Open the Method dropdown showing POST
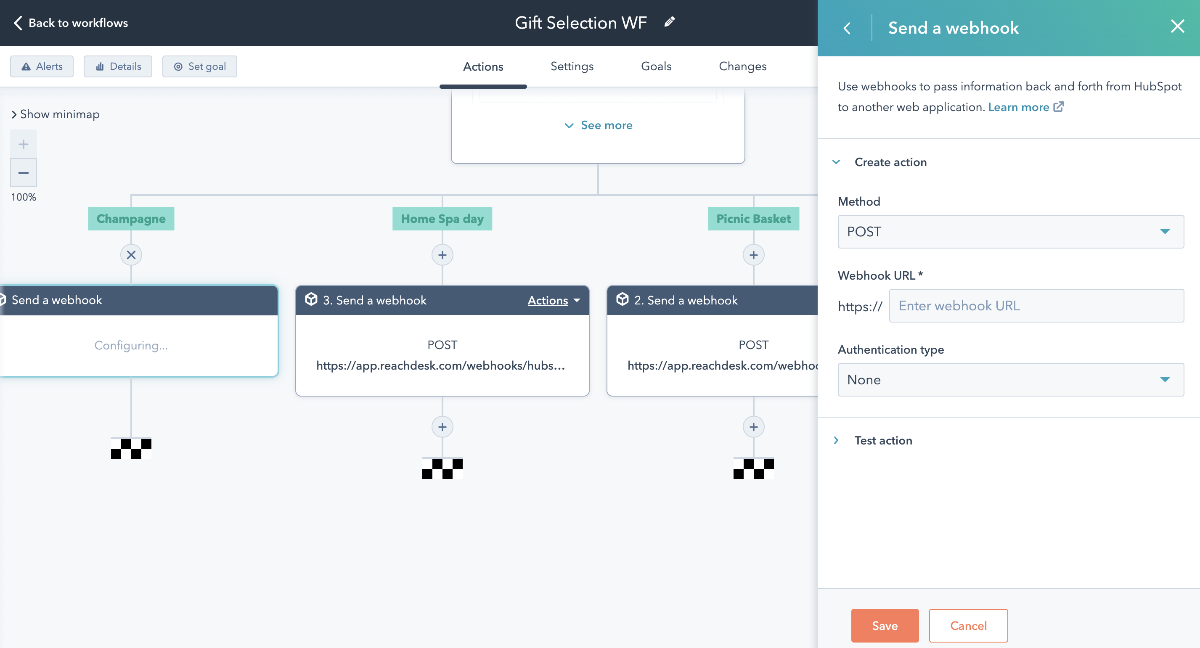Viewport: 1200px width, 648px height. click(1010, 232)
